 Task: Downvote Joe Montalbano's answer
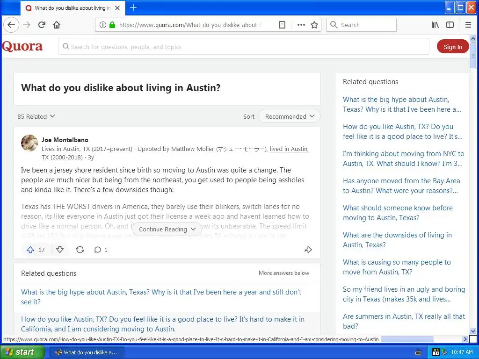[x=60, y=250]
